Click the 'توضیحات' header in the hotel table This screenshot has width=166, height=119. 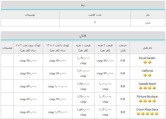(7, 48)
